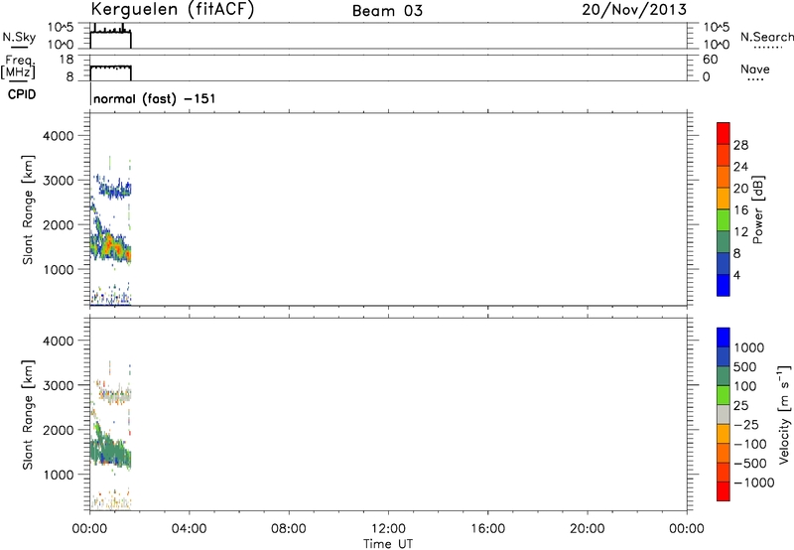
Task: Click the -1000 label on Velocity colorbar
Action: tap(753, 482)
